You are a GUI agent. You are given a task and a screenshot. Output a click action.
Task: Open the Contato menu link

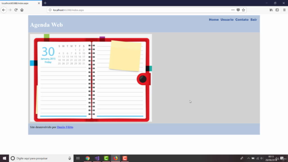tap(242, 20)
